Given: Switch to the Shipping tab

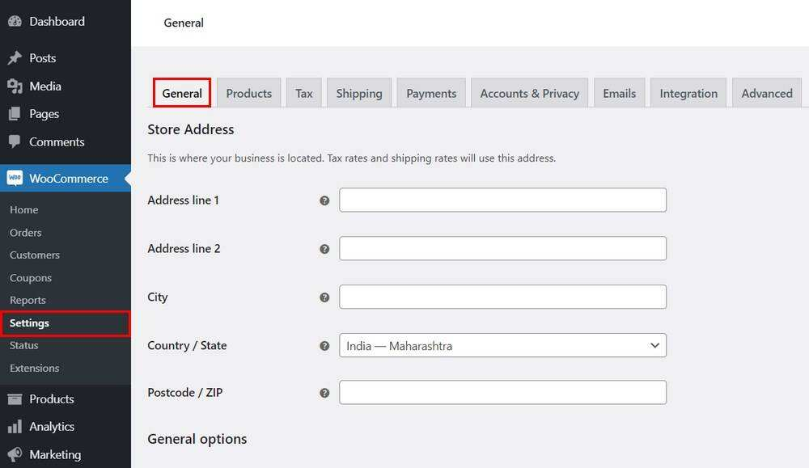Looking at the screenshot, I should (x=359, y=93).
